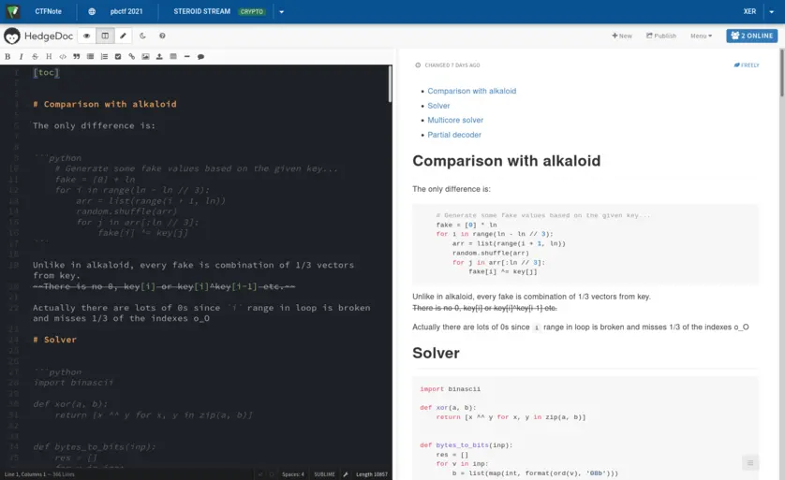This screenshot has width=785, height=480.
Task: Click the '# Comparison with alkaloid' editor line
Action: coord(105,104)
